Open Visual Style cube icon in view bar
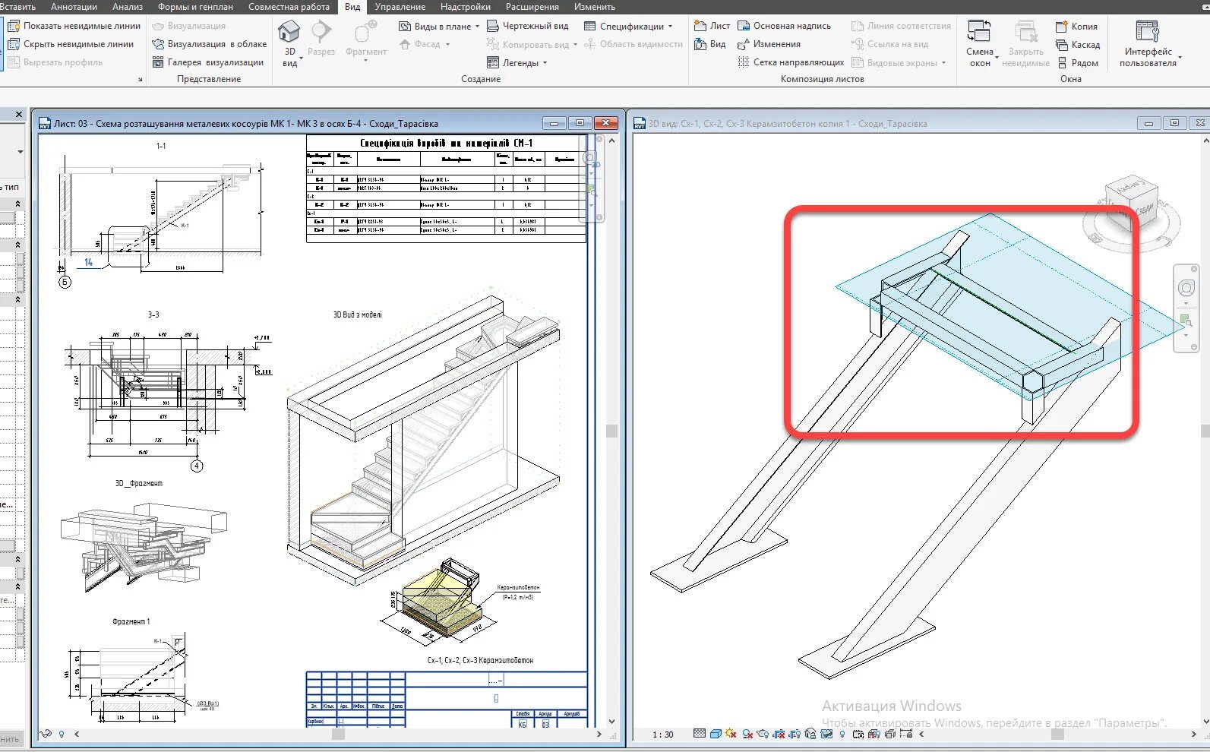 [x=716, y=734]
